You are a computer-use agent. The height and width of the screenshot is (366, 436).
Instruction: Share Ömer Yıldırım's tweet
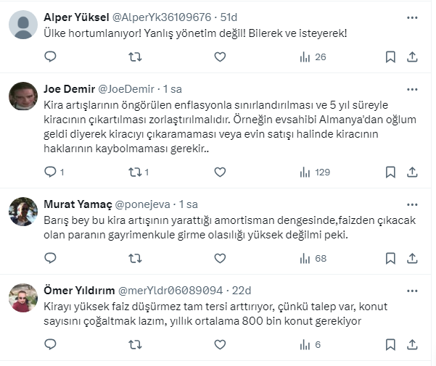click(411, 344)
